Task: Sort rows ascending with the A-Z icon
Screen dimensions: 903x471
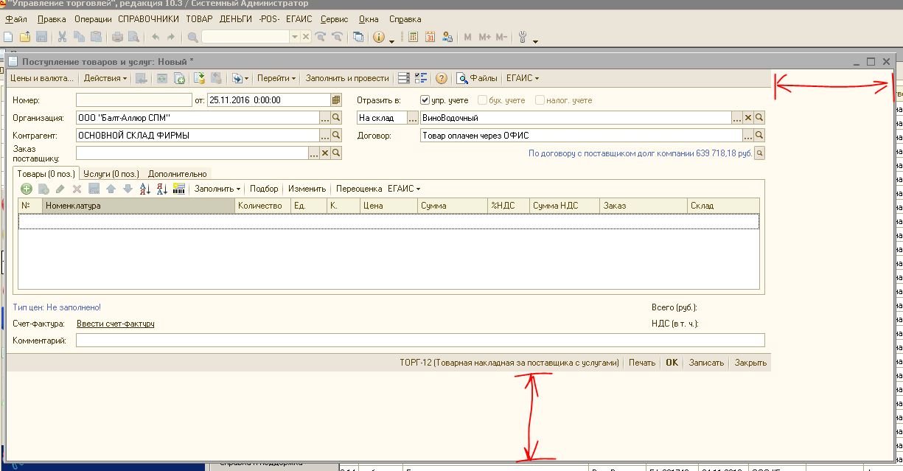Action: coord(144,189)
